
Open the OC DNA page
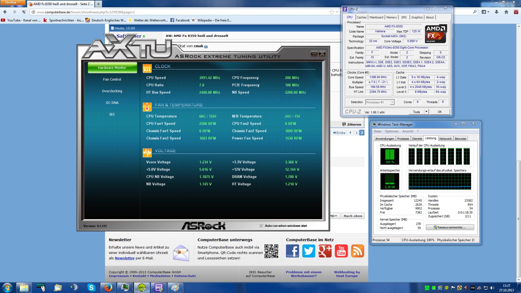tap(112, 103)
